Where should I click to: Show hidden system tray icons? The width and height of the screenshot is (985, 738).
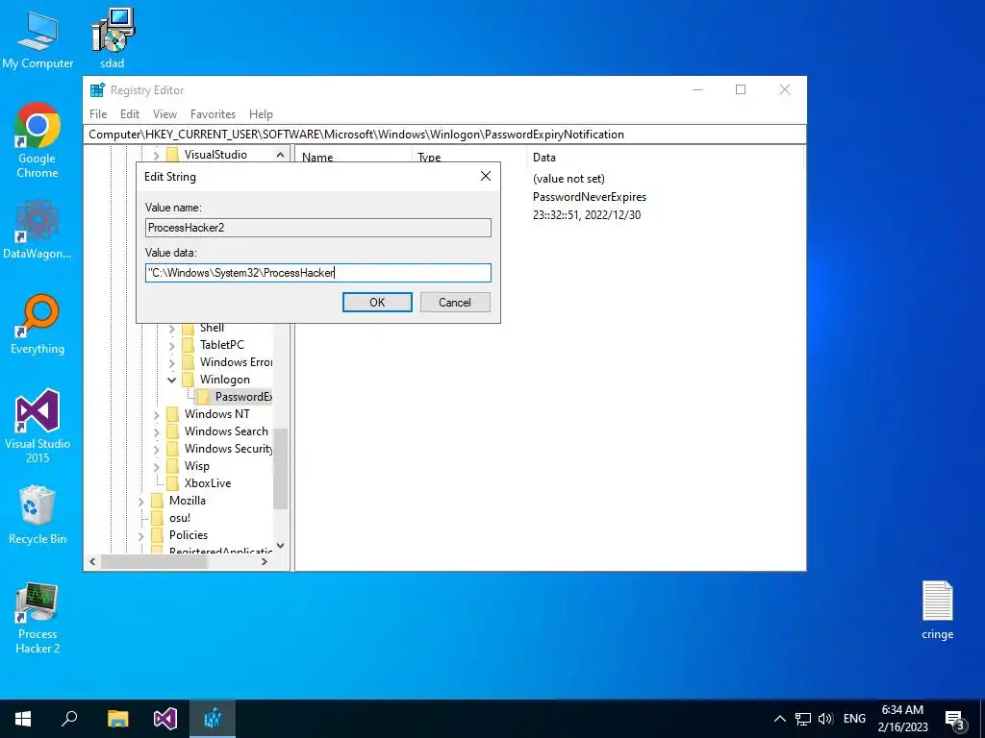[779, 719]
